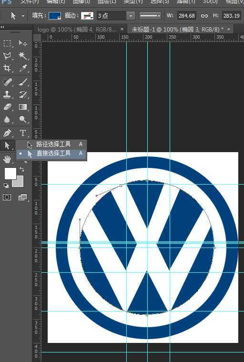Open the tool preset picker arrow
The width and height of the screenshot is (244, 362).
tap(23, 16)
